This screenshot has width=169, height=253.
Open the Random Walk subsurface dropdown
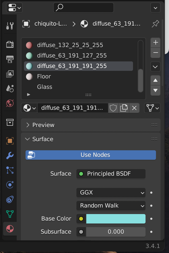pyautogui.click(x=111, y=205)
